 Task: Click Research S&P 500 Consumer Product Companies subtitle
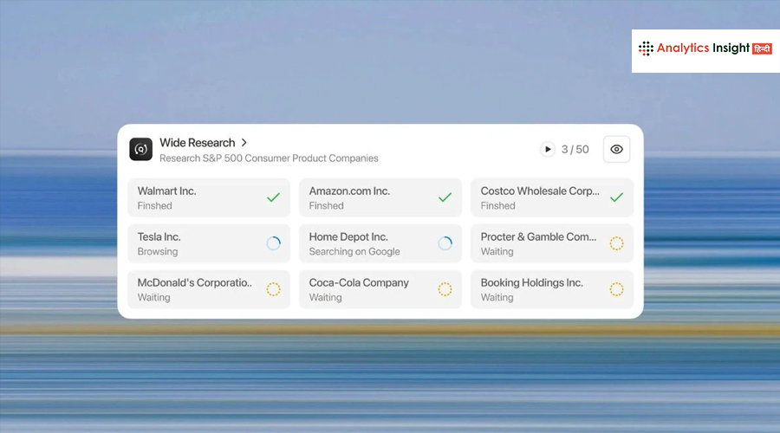[269, 158]
